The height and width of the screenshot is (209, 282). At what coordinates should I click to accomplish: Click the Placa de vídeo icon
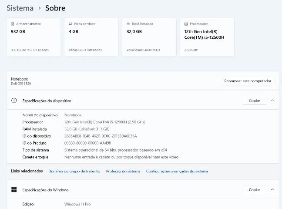click(70, 24)
